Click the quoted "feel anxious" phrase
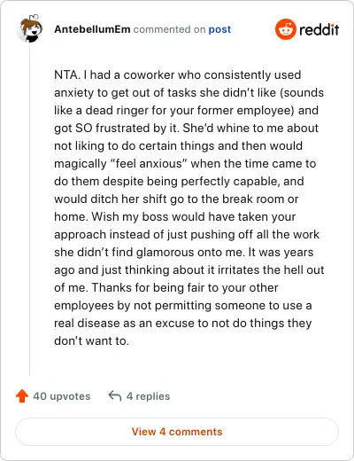 150,163
